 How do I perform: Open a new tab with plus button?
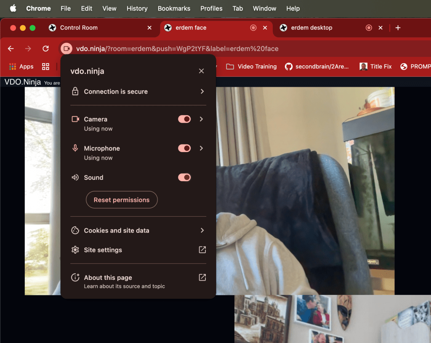pos(398,27)
